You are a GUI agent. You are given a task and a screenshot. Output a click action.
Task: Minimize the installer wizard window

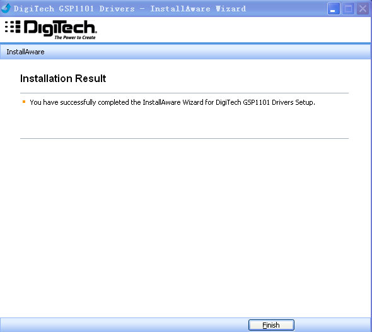(x=334, y=9)
